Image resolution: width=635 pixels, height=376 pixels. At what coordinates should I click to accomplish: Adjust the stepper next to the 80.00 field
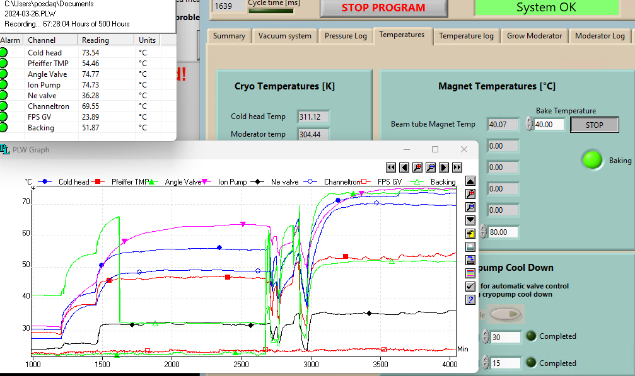tap(484, 232)
